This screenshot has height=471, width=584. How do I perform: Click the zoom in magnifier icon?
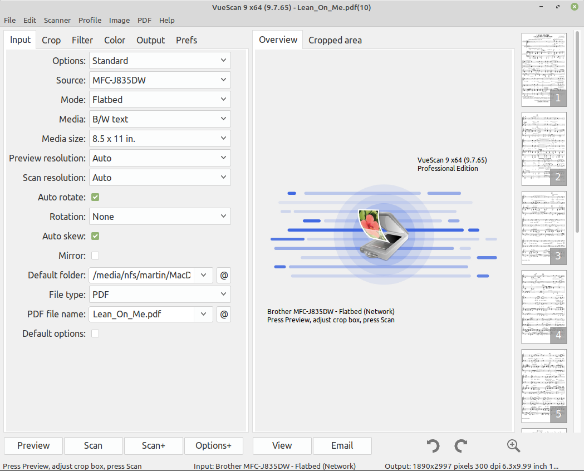tap(513, 446)
